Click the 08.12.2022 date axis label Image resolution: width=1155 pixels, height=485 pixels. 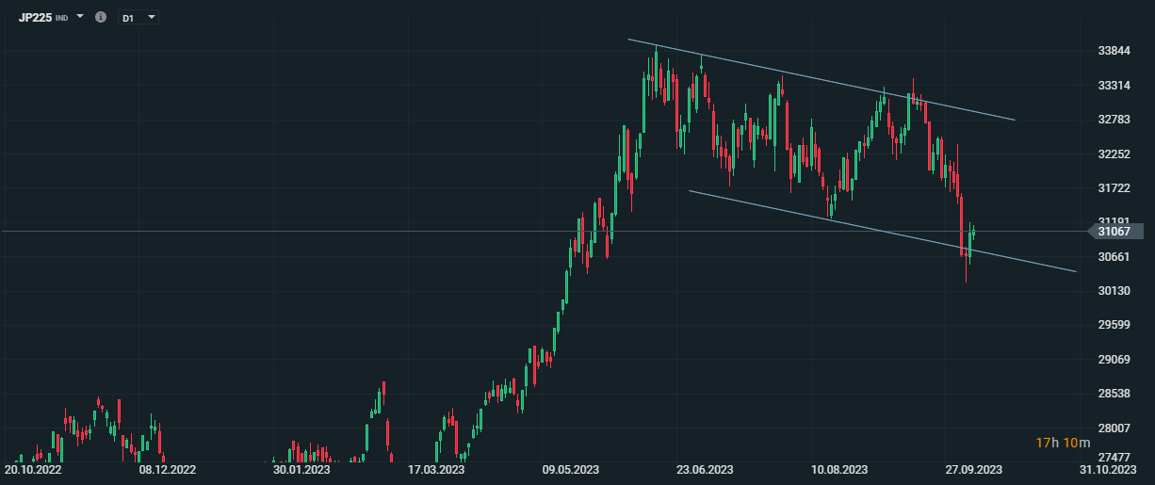(x=168, y=469)
